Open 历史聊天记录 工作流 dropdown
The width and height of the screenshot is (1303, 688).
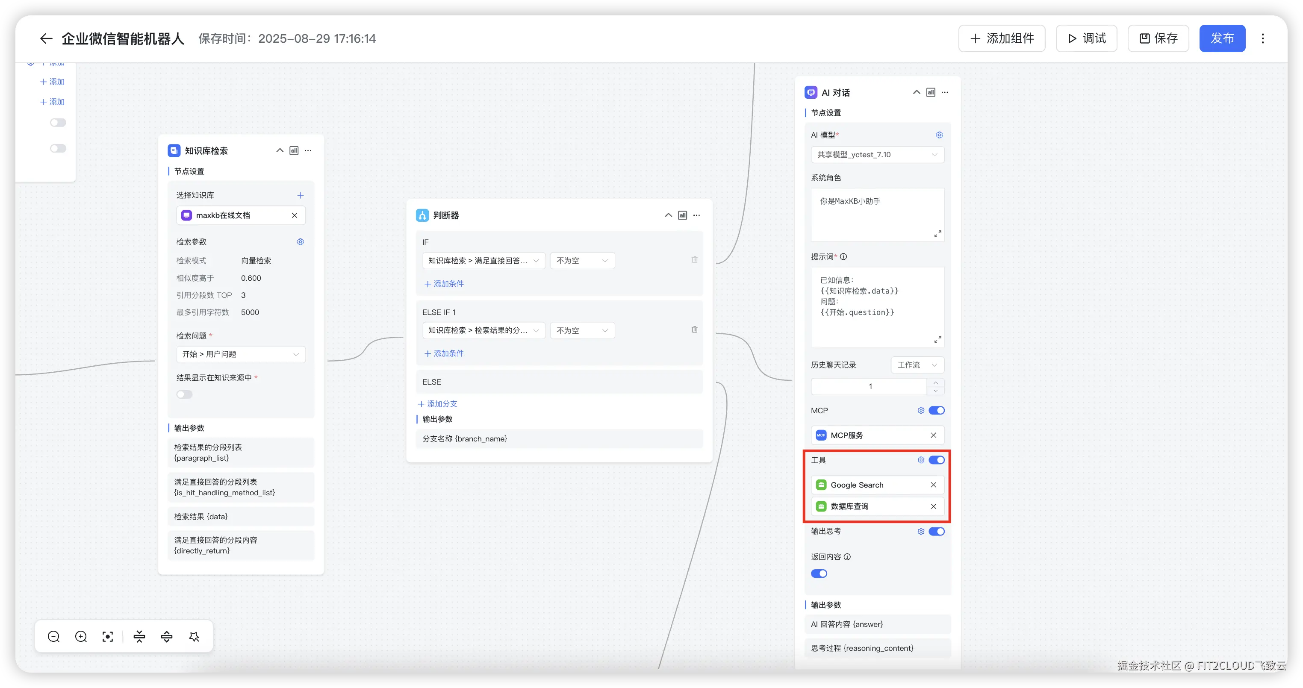click(917, 365)
